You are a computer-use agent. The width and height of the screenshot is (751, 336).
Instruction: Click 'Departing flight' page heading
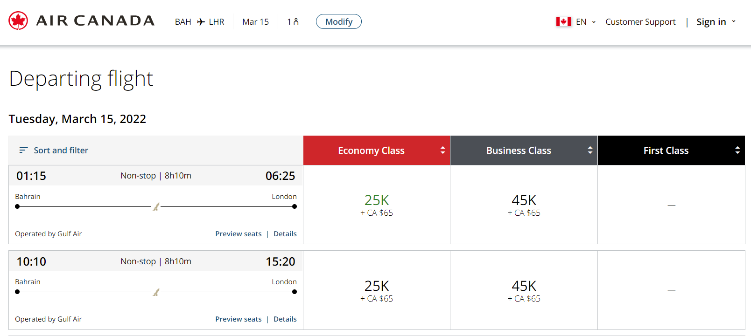click(x=81, y=79)
